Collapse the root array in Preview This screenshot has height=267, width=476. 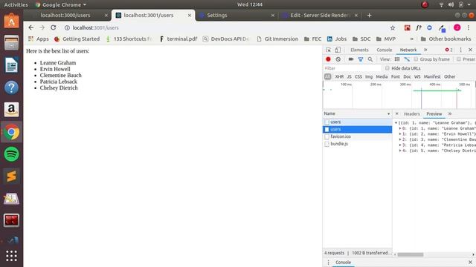pos(396,123)
